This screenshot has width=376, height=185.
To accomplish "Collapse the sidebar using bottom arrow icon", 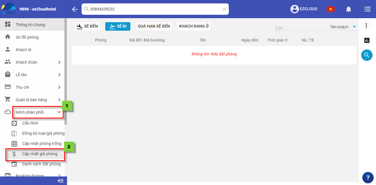I will 60,181.
